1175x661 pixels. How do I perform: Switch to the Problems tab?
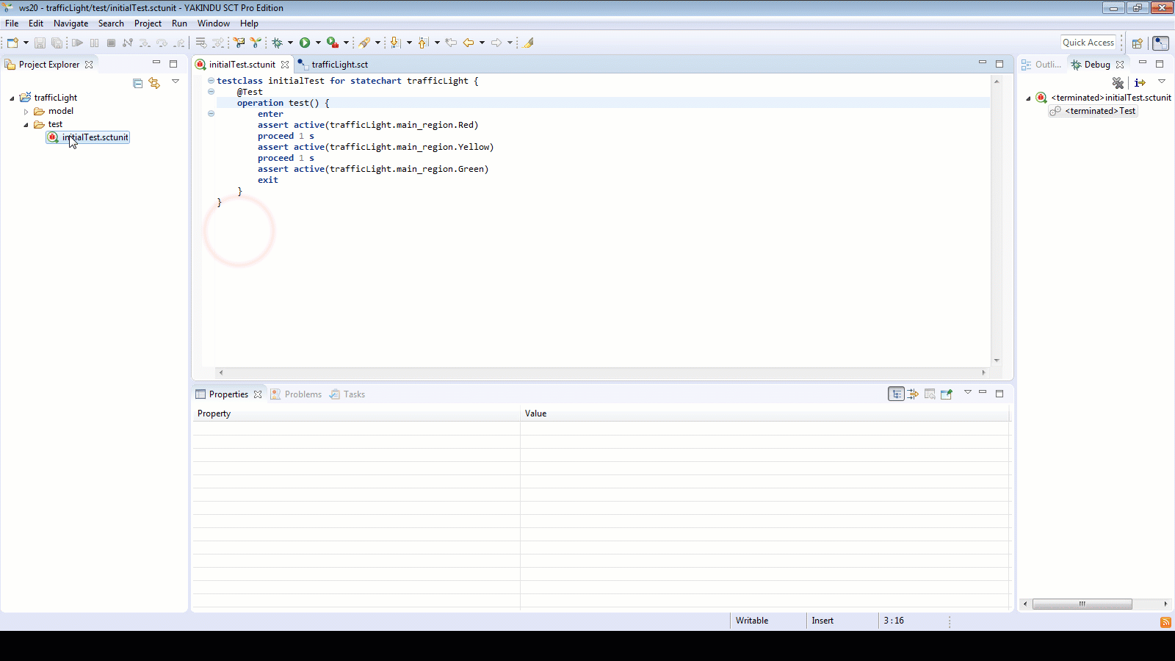click(296, 394)
